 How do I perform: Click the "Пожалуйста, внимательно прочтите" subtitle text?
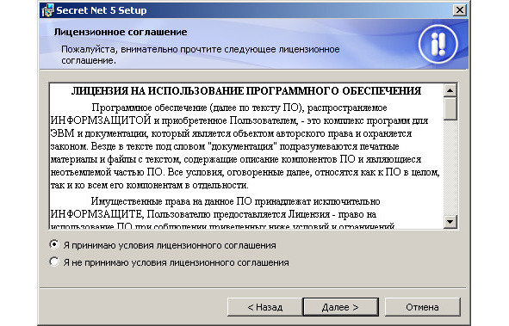[x=201, y=55]
